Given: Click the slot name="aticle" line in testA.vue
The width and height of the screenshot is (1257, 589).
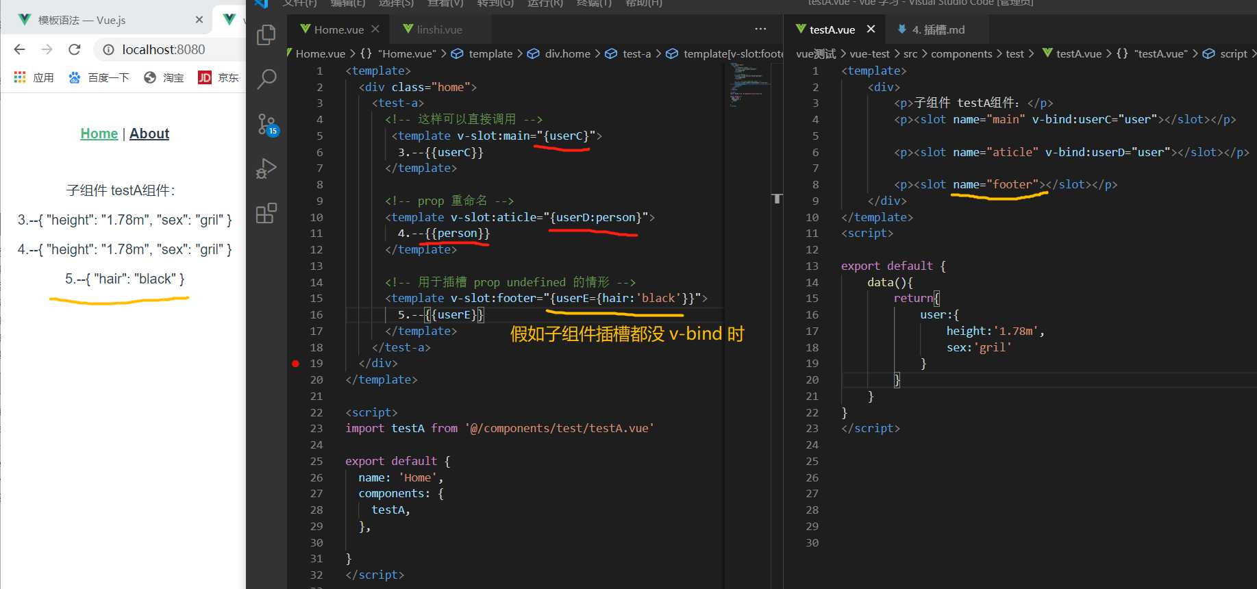Looking at the screenshot, I should click(1071, 152).
